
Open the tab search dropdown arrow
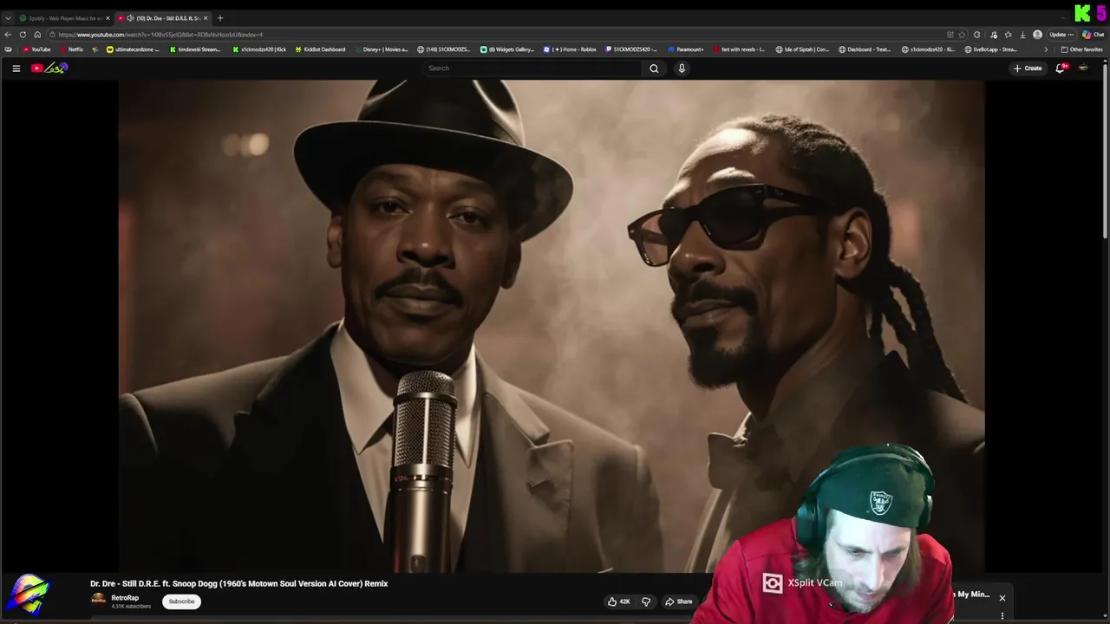click(x=8, y=18)
